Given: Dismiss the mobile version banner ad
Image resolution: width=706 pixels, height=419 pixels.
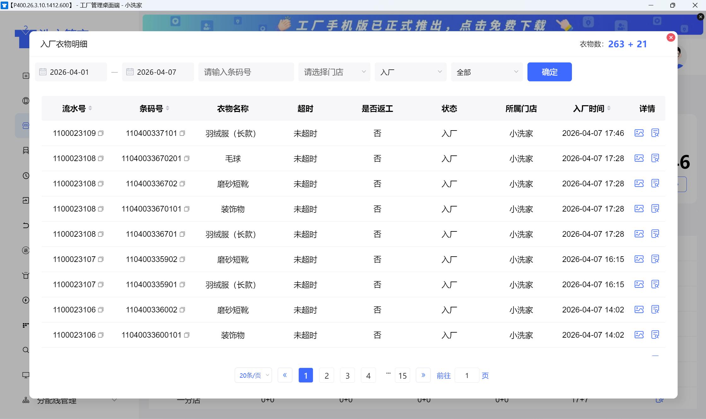Looking at the screenshot, I should pyautogui.click(x=700, y=17).
